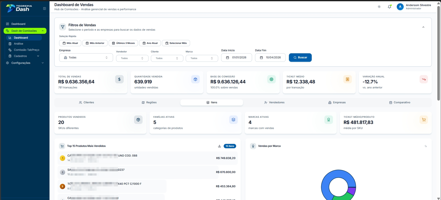
Task: Click the cube icon on Quantidade Vendida card
Action: (195, 79)
